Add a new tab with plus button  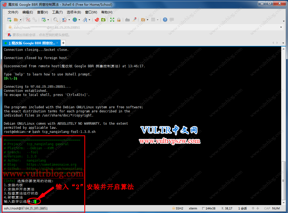click(63, 43)
